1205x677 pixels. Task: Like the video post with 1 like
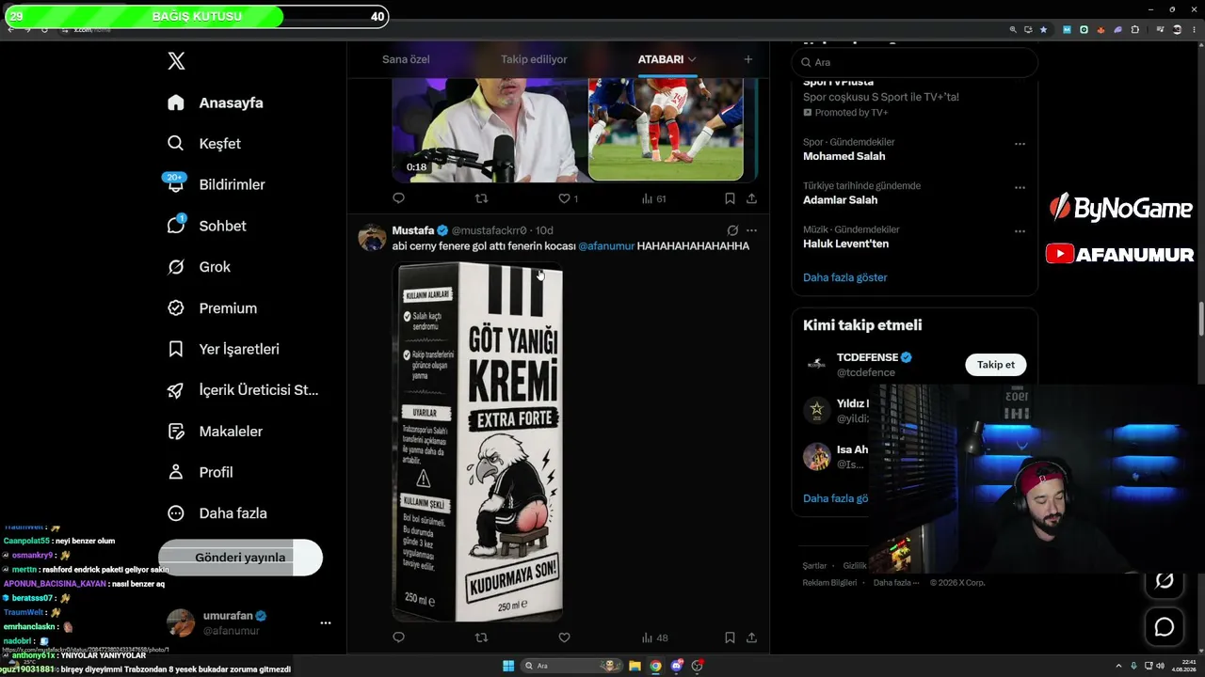568,198
